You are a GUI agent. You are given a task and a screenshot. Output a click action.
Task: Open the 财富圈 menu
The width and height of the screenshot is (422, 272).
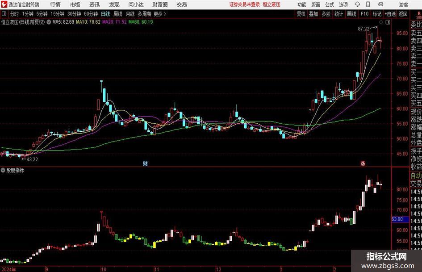coord(160,4)
